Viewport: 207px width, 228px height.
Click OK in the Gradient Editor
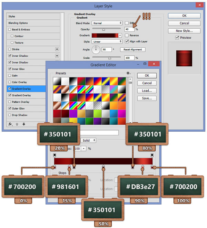(x=147, y=75)
